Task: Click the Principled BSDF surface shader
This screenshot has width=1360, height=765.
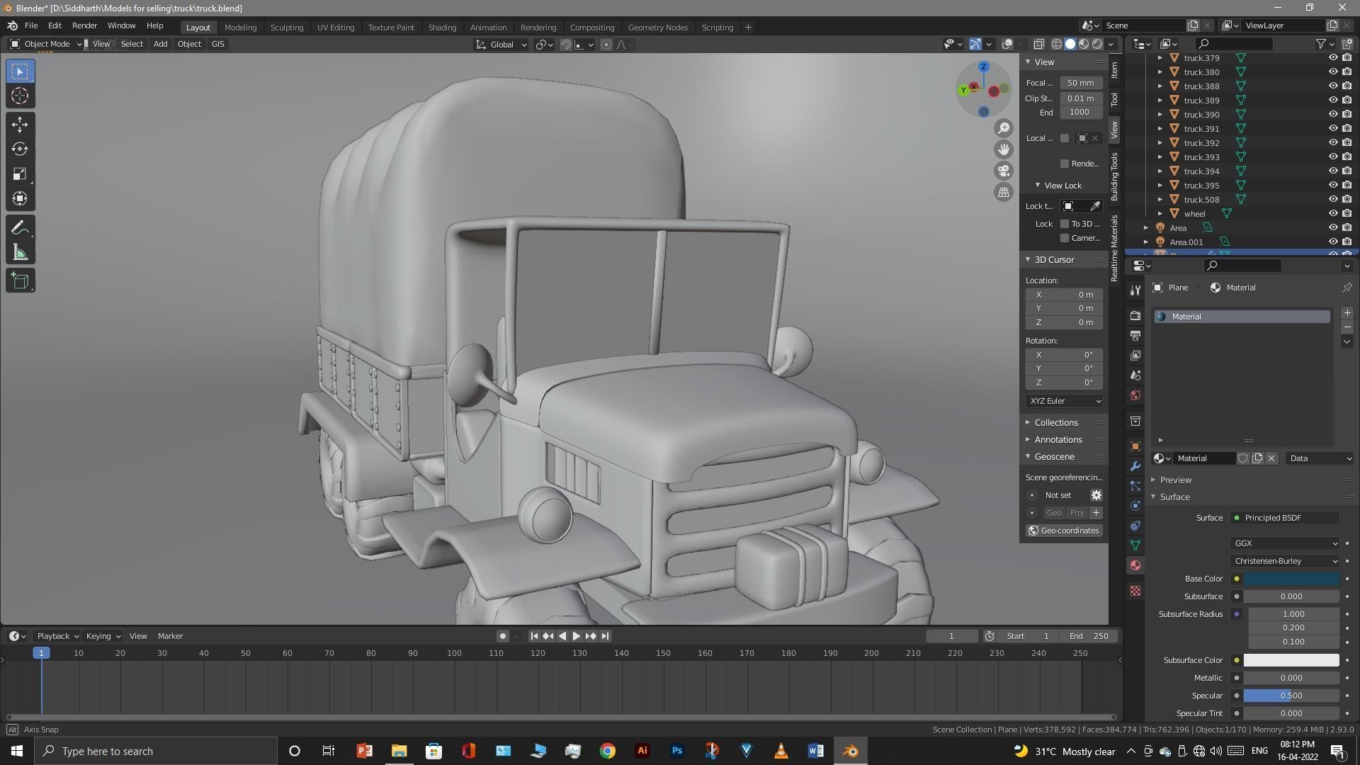Action: 1284,518
